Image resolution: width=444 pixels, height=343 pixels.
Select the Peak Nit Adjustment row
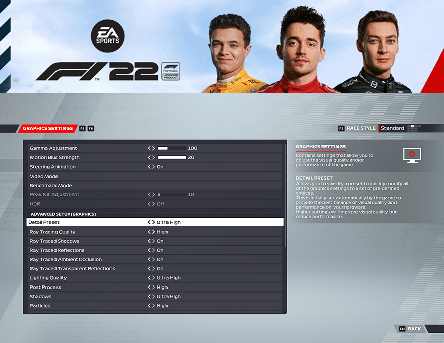click(155, 194)
